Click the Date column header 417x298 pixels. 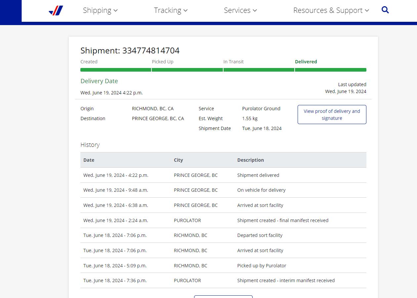tap(89, 160)
